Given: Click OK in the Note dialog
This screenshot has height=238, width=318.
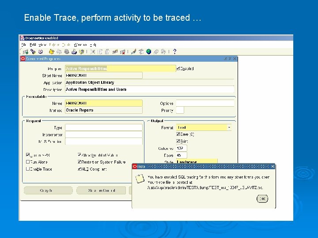Looking at the screenshot, I should click(x=262, y=199).
